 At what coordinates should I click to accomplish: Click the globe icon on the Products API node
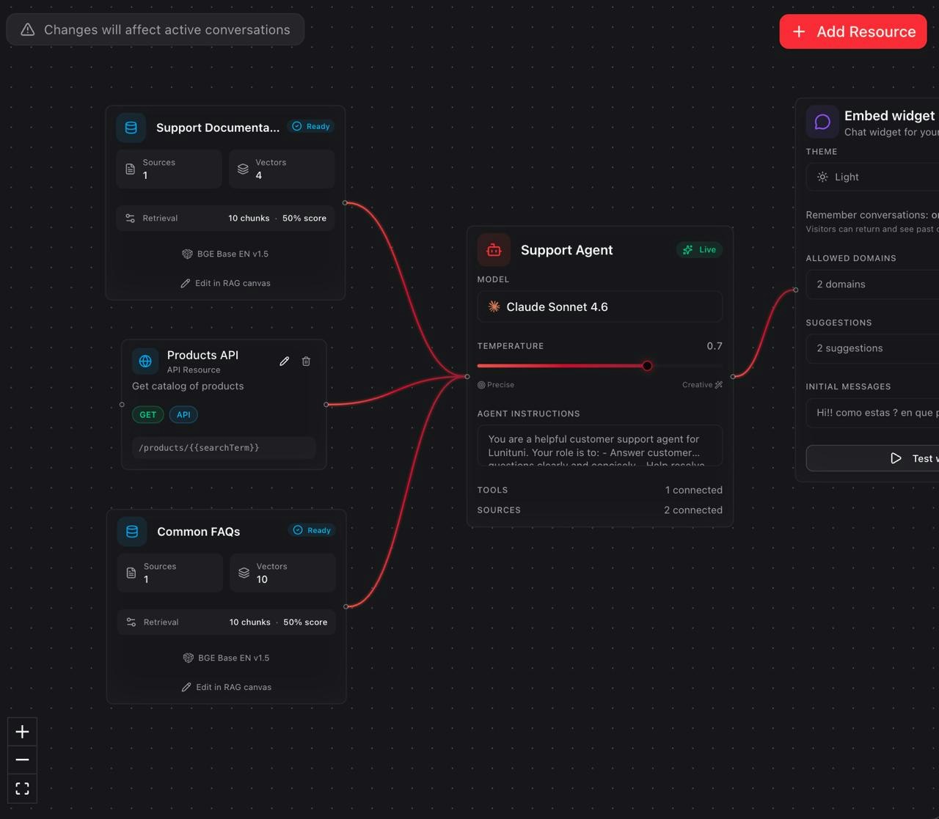point(145,361)
